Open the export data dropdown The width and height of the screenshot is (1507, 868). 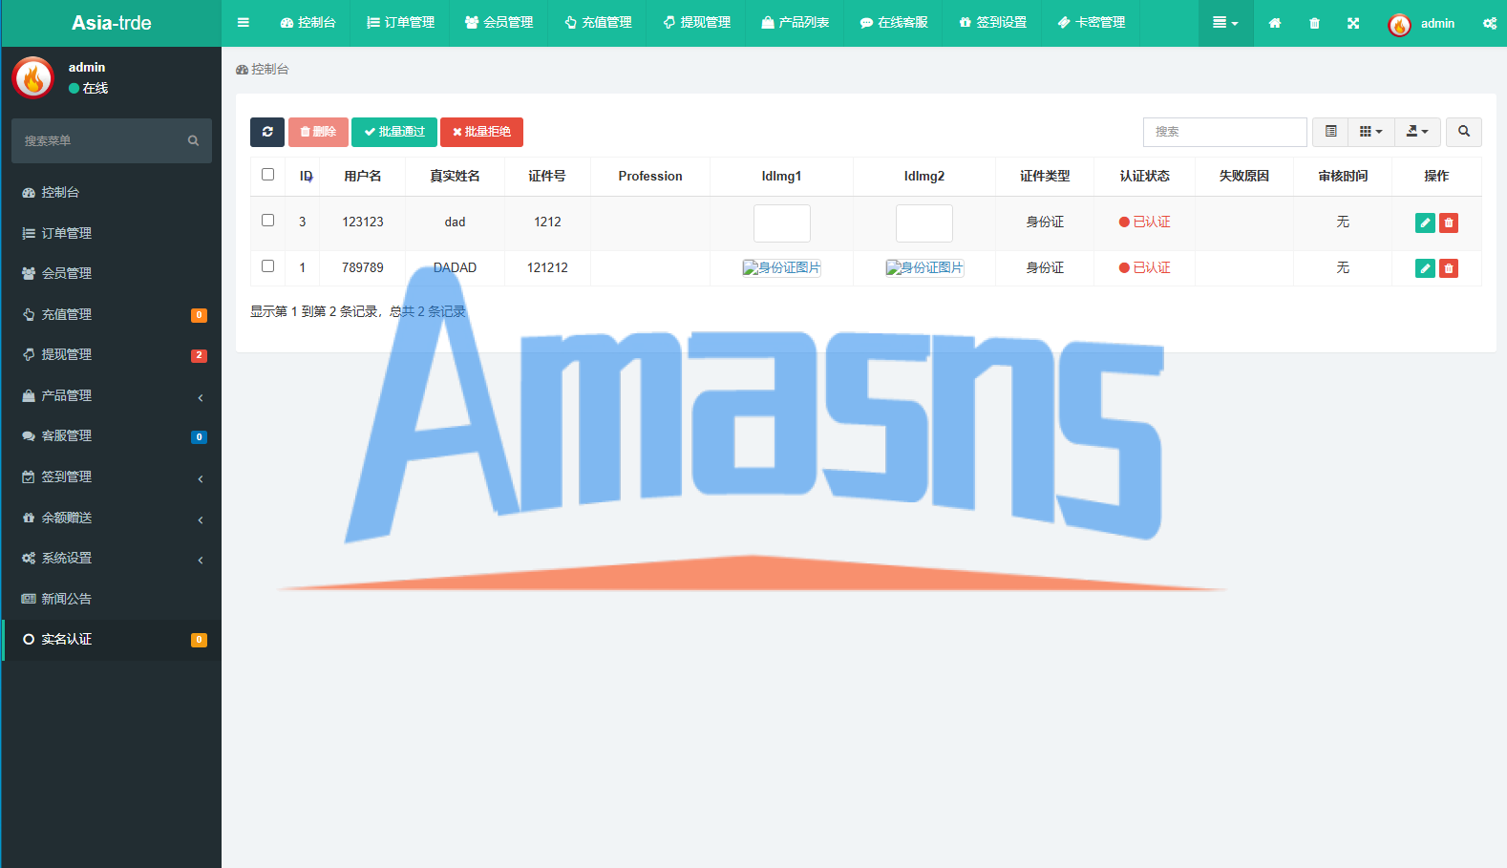point(1417,132)
